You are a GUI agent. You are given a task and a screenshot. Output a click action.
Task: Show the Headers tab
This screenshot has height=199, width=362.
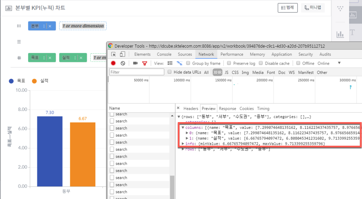[191, 109]
